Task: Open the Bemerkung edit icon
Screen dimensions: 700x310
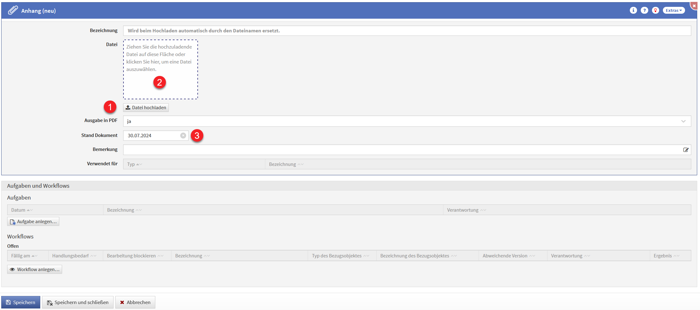Action: click(x=686, y=150)
